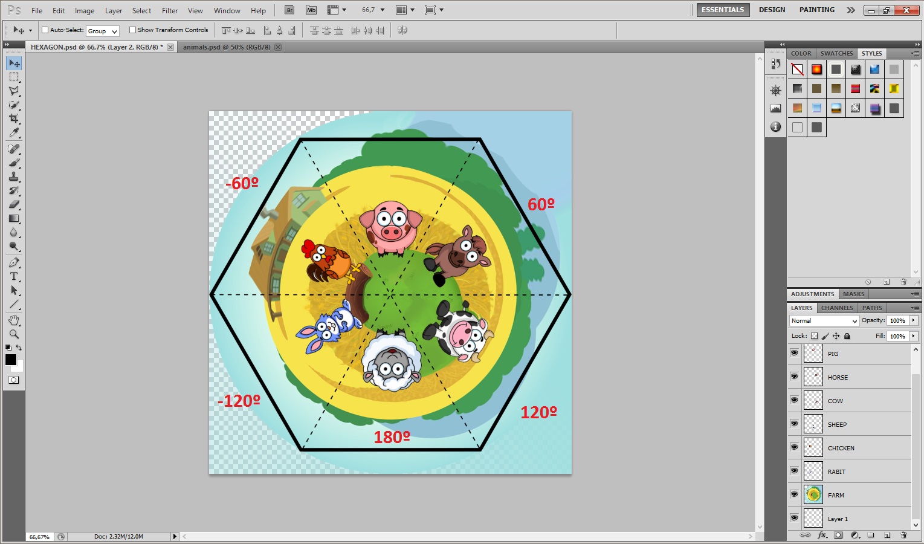Open the Normal blend mode dropdown
Image resolution: width=924 pixels, height=544 pixels.
click(824, 321)
